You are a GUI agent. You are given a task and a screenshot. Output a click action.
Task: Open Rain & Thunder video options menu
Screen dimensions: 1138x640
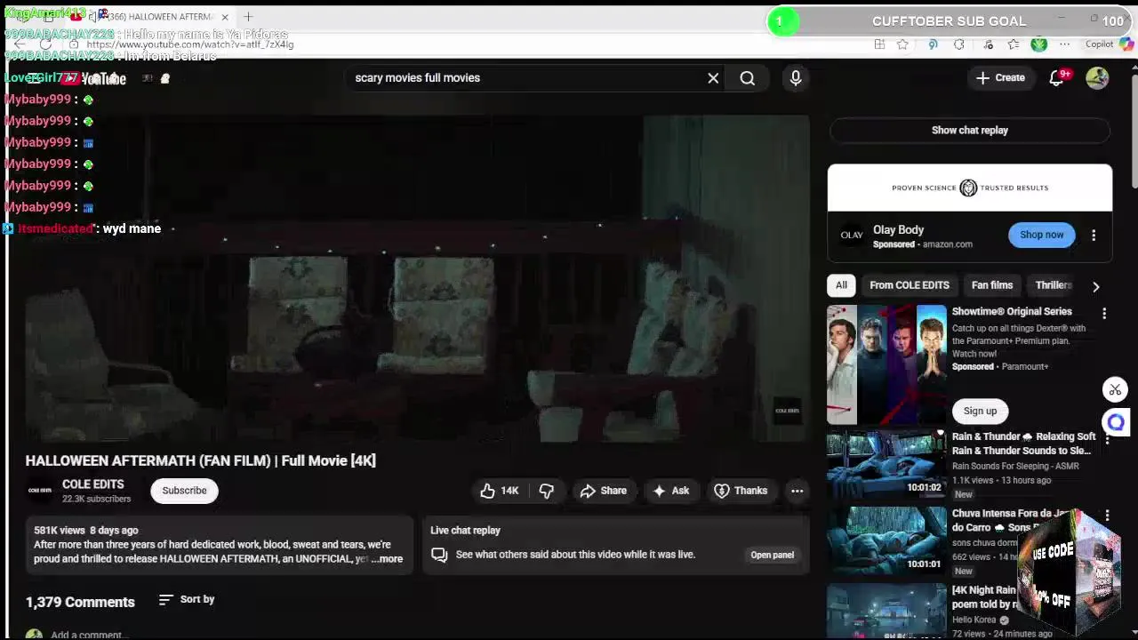[1107, 438]
